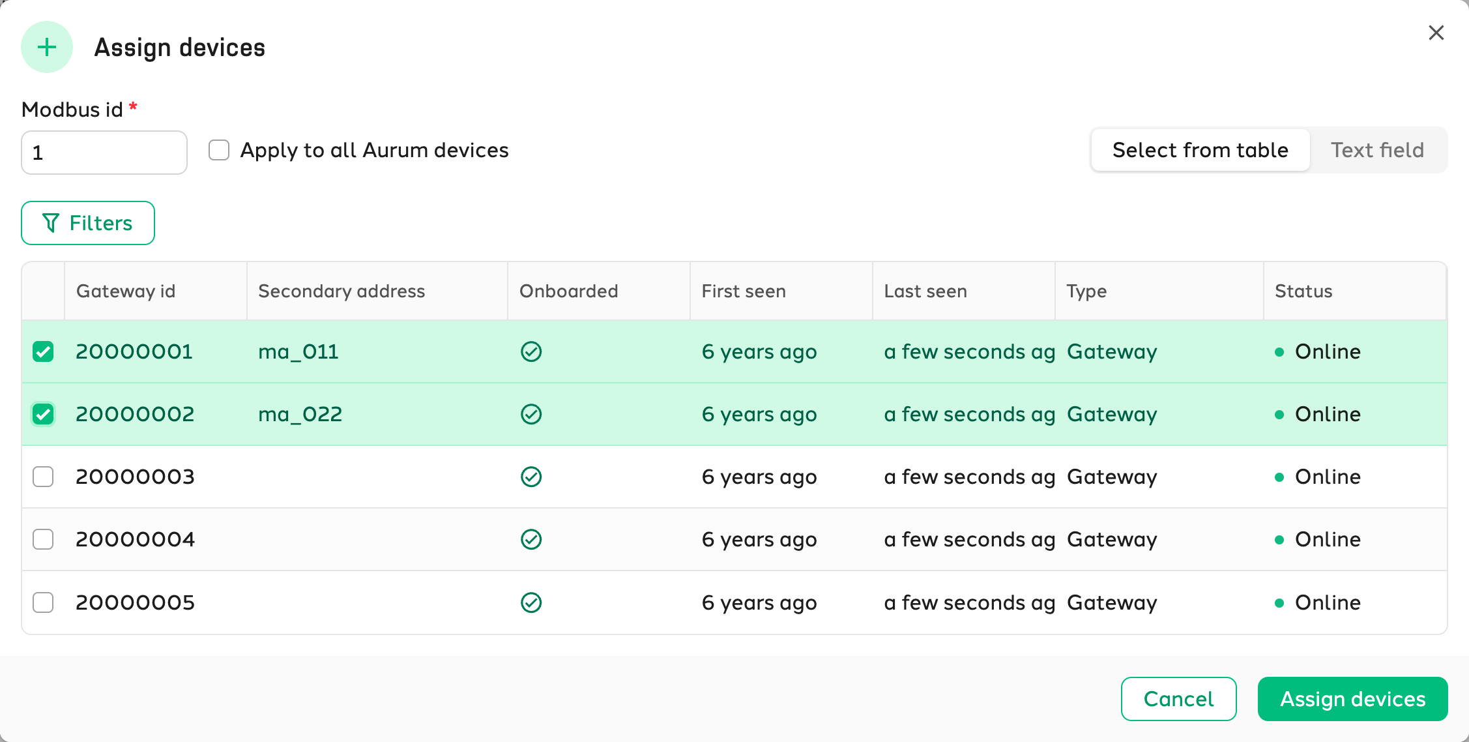Click the green plus icon beside Assign devices
1469x742 pixels.
click(47, 47)
